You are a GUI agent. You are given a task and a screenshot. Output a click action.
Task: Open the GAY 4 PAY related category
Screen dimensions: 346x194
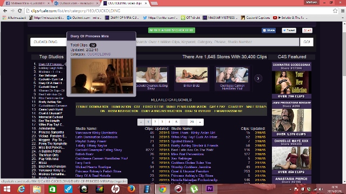[x=217, y=107]
